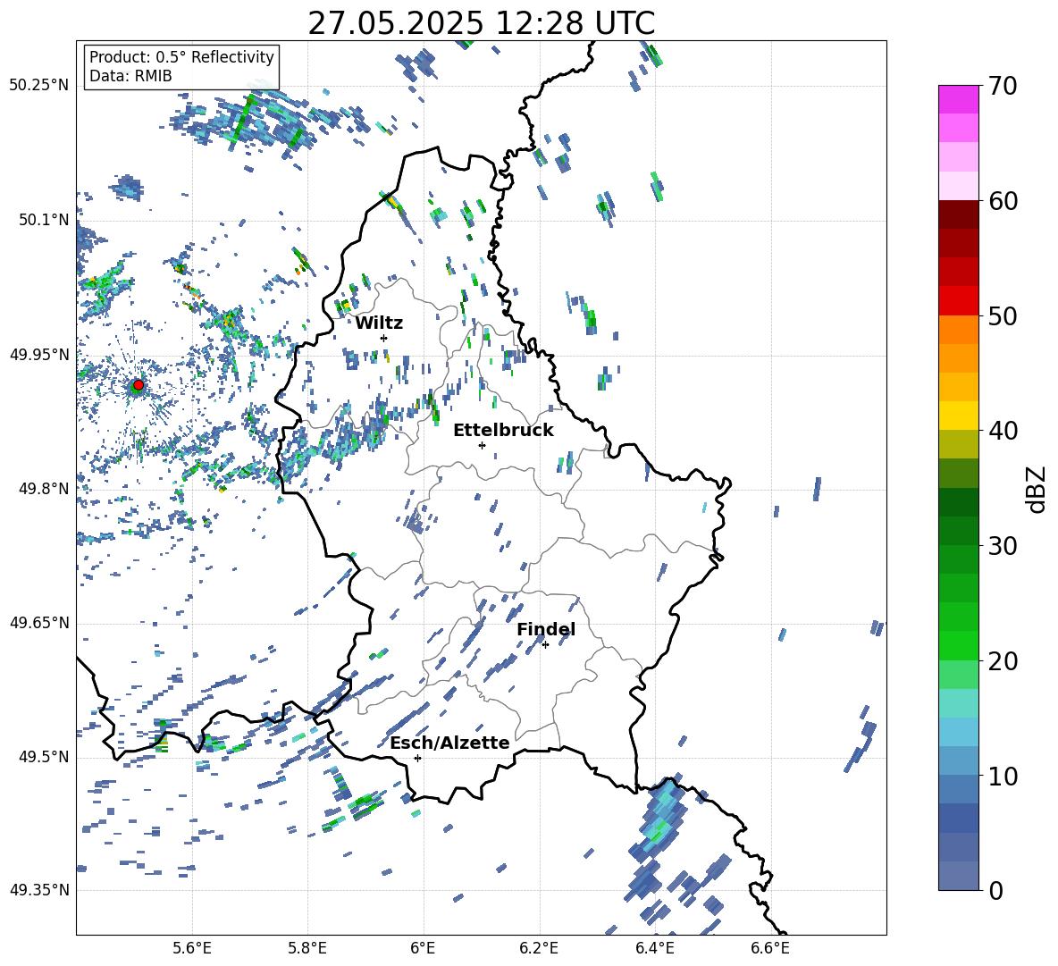Image resolution: width=1058 pixels, height=966 pixels.
Task: Click the dark red colorbar segment below 60
Action: pyautogui.click(x=958, y=214)
